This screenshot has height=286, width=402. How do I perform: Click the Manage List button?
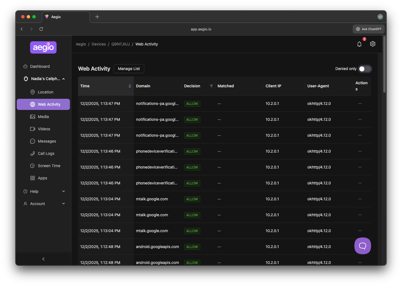129,69
